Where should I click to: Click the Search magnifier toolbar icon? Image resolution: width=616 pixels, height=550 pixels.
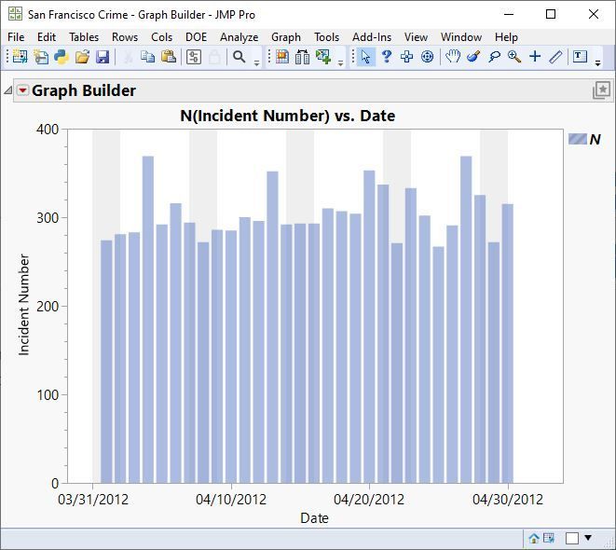(239, 57)
